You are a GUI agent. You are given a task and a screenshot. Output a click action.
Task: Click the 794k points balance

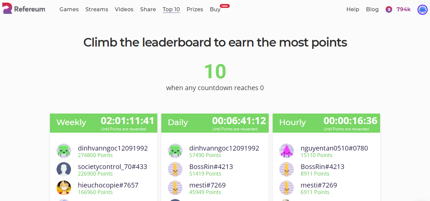(x=404, y=9)
